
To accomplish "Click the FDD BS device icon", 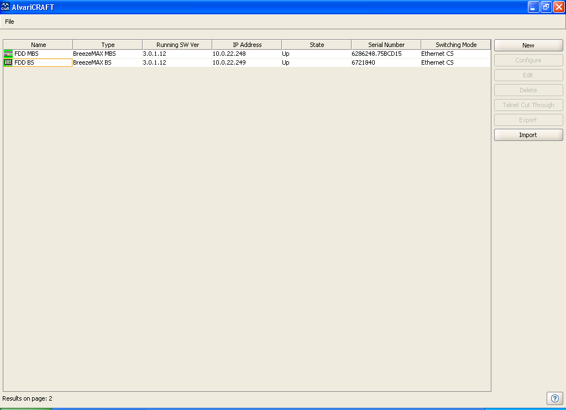I will pyautogui.click(x=8, y=62).
